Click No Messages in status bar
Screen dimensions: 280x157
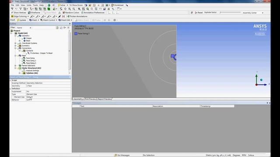(122, 155)
